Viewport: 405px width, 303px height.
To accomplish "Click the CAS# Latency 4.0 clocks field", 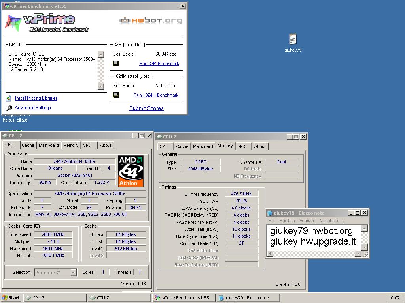I will (x=241, y=208).
